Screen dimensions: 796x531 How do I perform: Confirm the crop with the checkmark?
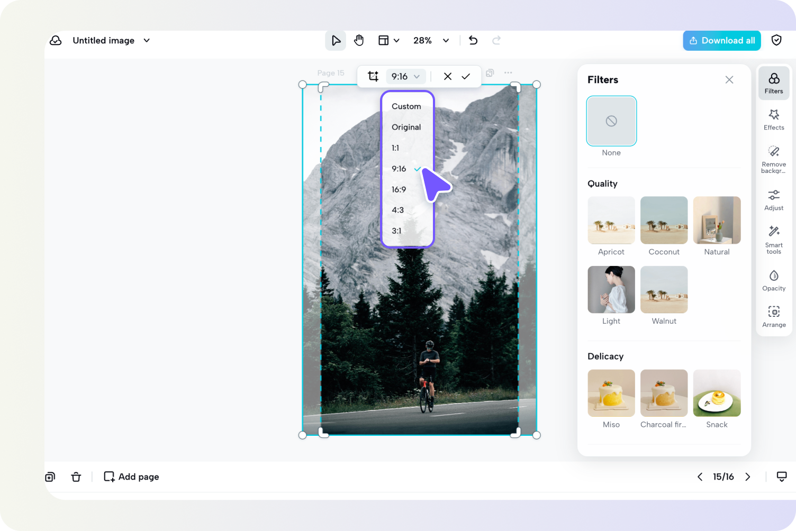tap(466, 76)
